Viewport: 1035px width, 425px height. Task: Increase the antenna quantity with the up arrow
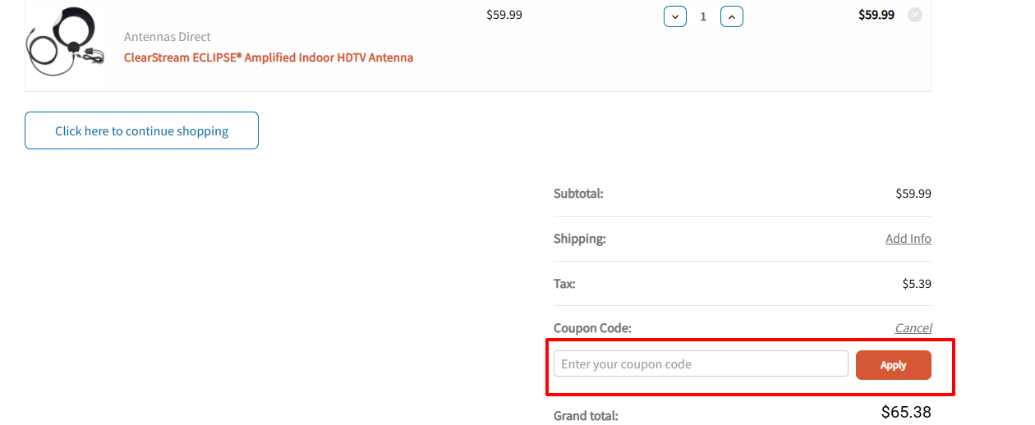(732, 16)
